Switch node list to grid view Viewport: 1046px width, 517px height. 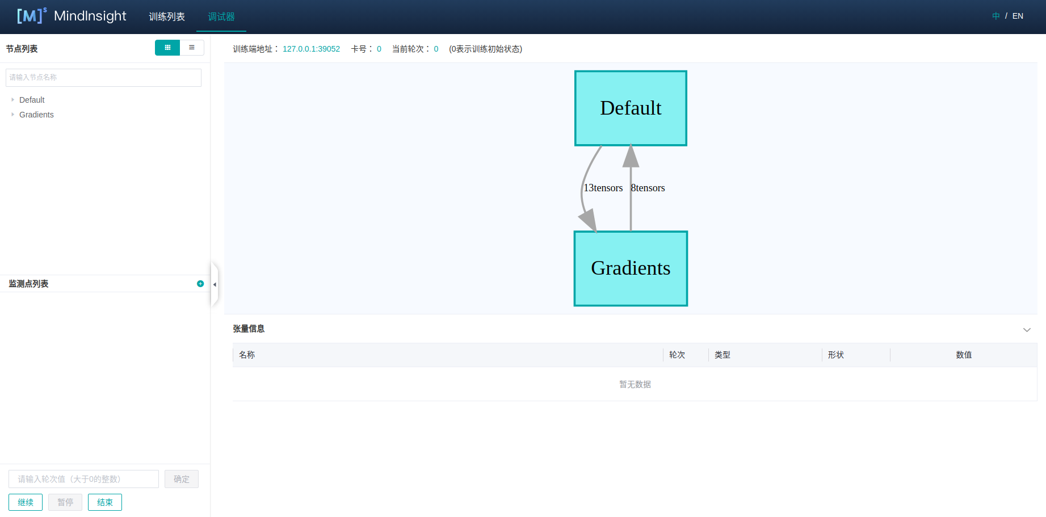167,48
